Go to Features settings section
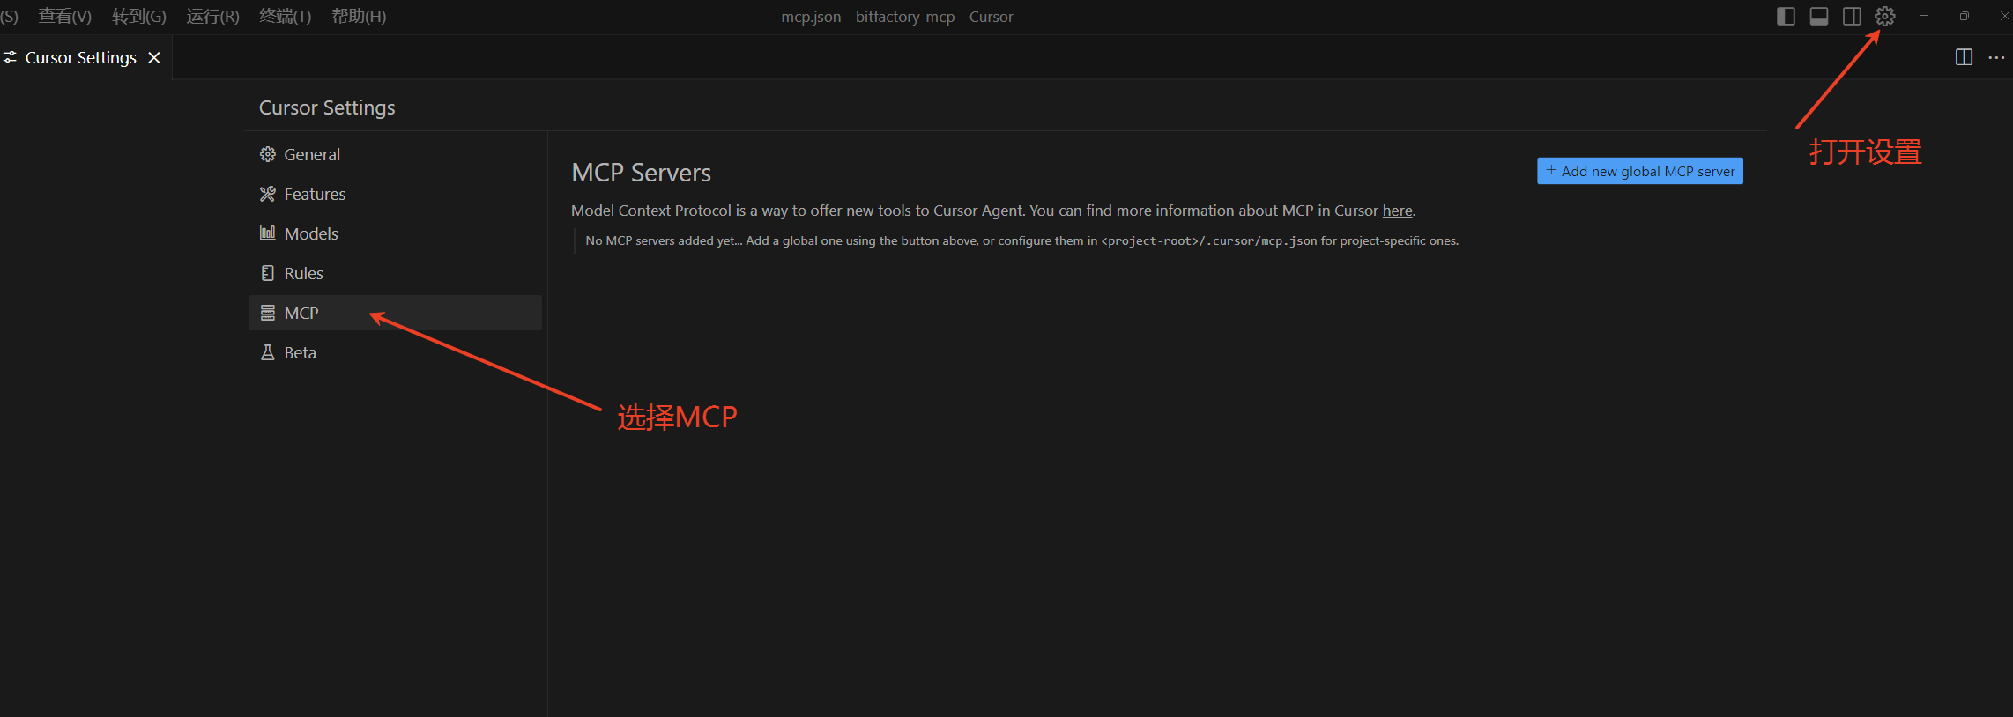 (395, 194)
